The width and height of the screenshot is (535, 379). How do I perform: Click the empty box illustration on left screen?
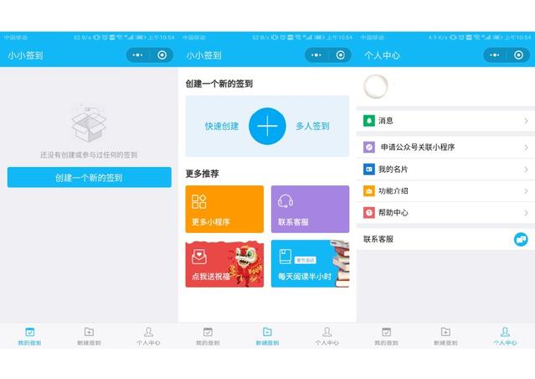[89, 123]
